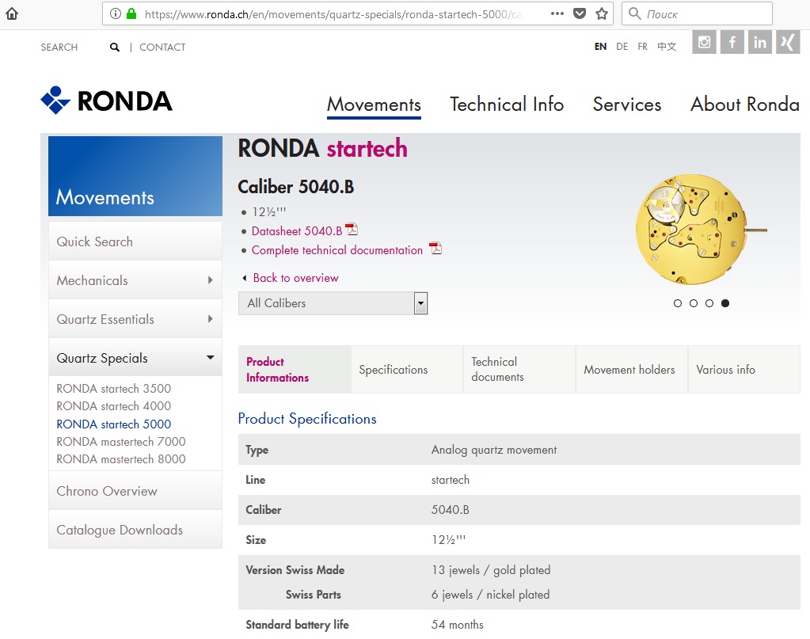The height and width of the screenshot is (639, 810).
Task: Select the first image carousel dot
Action: [678, 303]
